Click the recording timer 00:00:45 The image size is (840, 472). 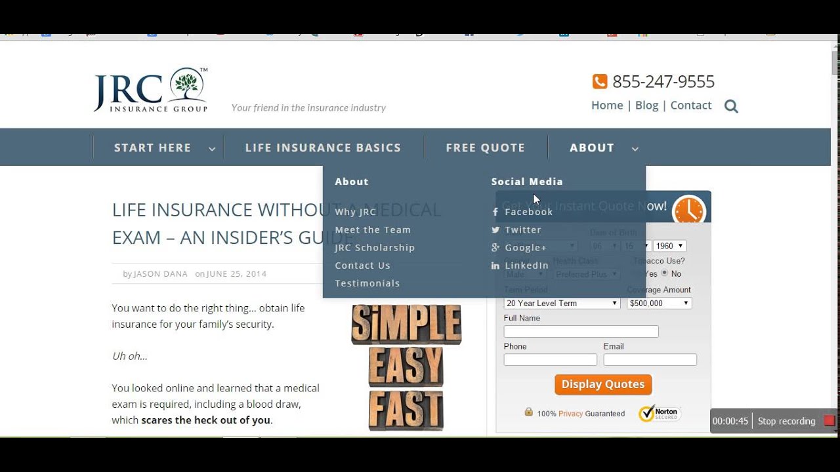click(730, 421)
